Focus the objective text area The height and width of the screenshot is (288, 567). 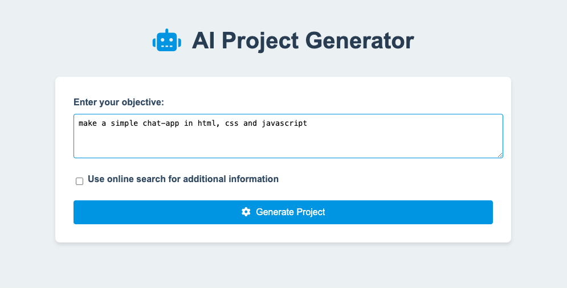(x=288, y=136)
